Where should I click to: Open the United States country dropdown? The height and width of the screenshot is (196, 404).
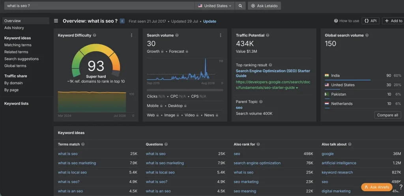pos(215,6)
